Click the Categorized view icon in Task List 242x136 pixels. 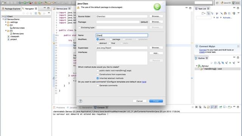208,13
